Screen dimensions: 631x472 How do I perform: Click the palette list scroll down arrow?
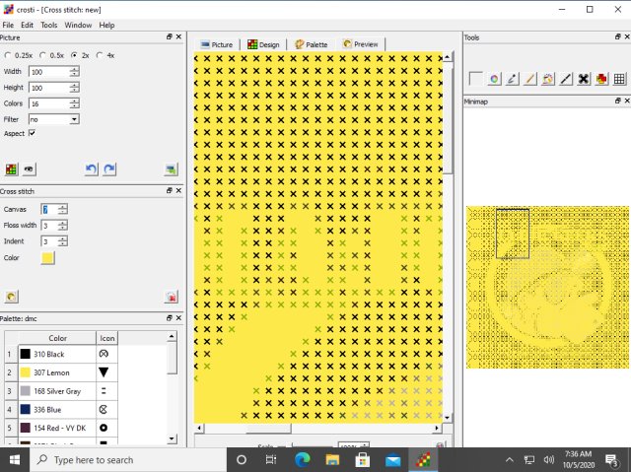click(x=172, y=438)
